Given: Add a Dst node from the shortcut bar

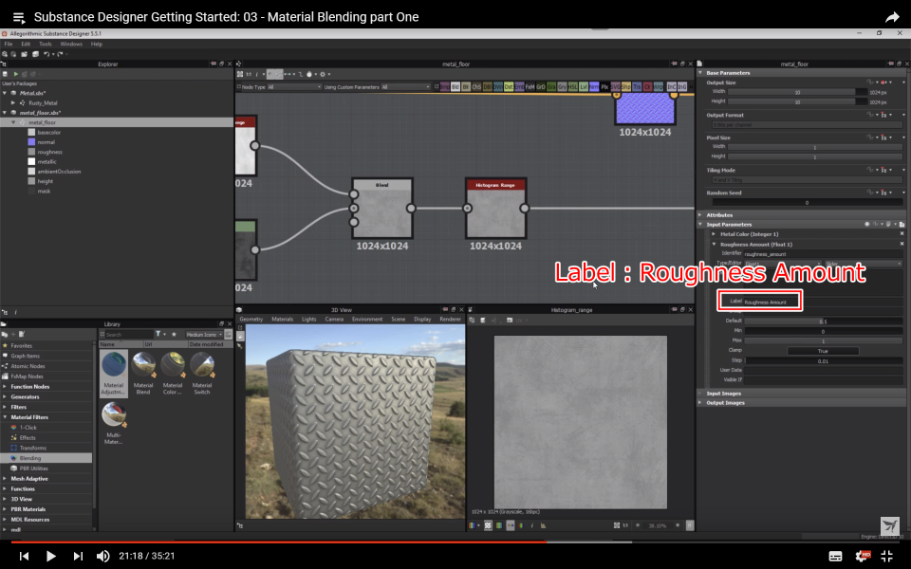Looking at the screenshot, I should tap(509, 87).
